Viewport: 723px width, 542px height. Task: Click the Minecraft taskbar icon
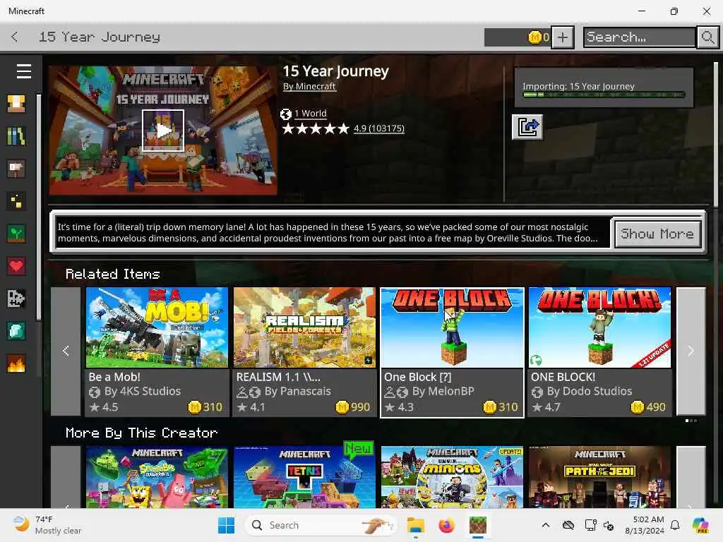click(x=478, y=525)
